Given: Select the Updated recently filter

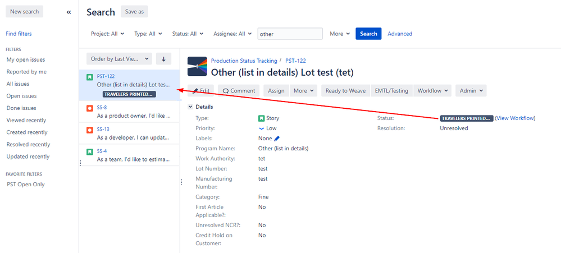Looking at the screenshot, I should (28, 157).
